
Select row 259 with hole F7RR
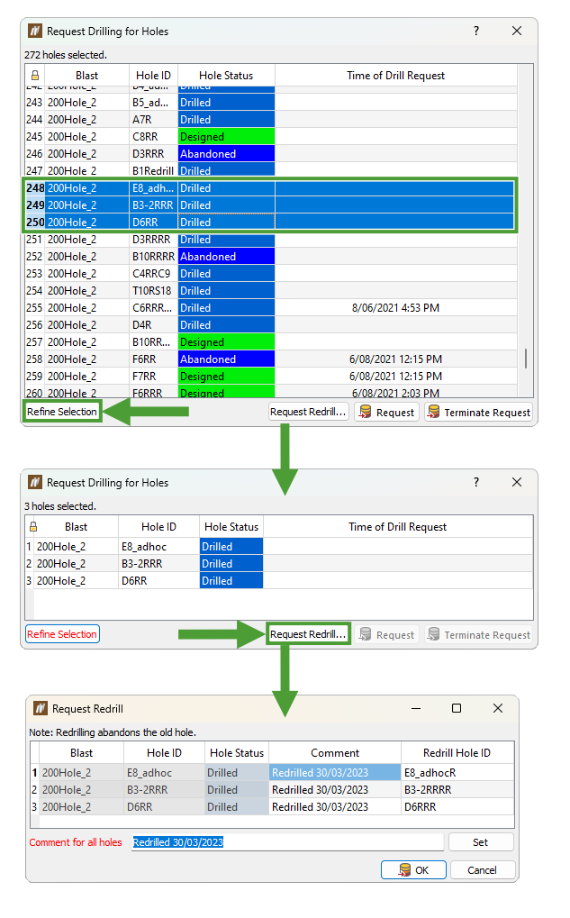tap(270, 376)
